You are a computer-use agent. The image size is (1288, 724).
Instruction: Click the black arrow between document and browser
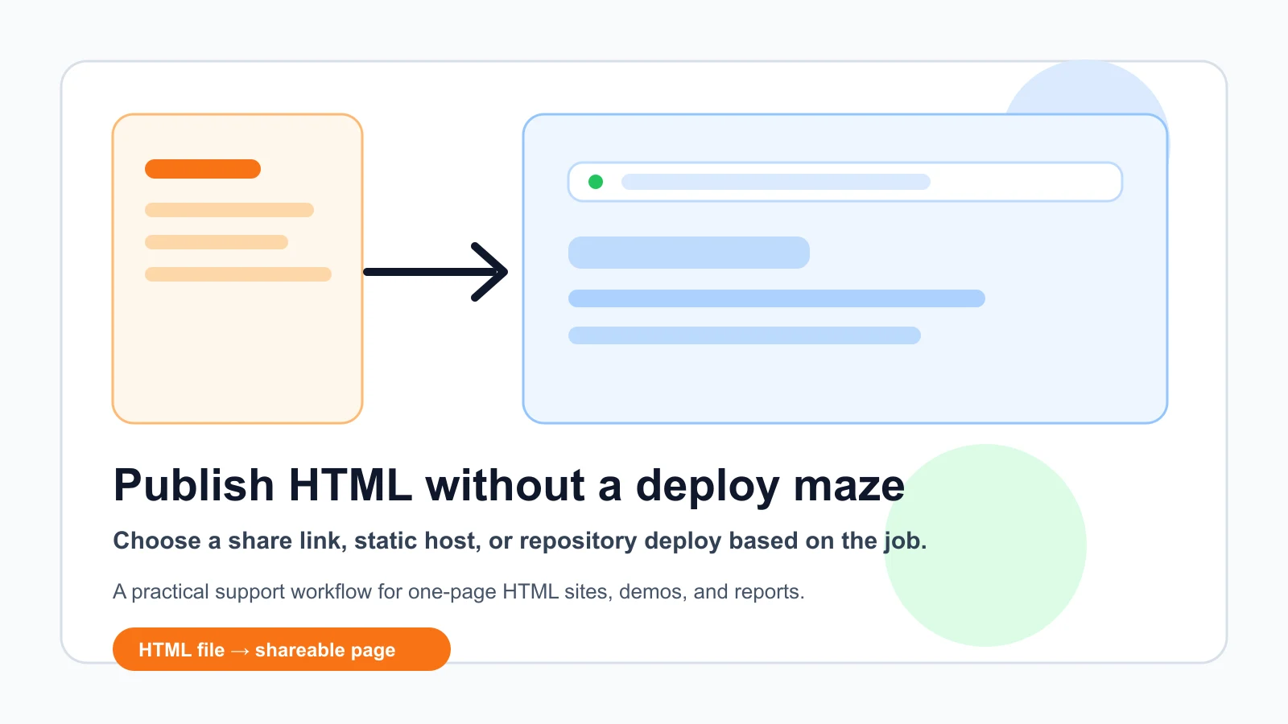coord(436,272)
